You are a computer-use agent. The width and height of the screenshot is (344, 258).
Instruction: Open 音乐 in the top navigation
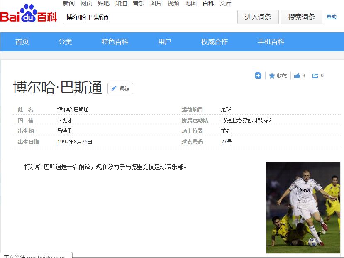[139, 3]
